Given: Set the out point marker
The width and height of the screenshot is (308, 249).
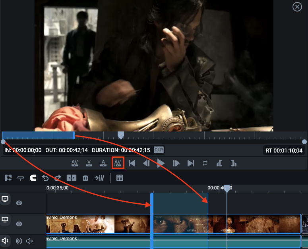Looking at the screenshot, I should (x=233, y=163).
